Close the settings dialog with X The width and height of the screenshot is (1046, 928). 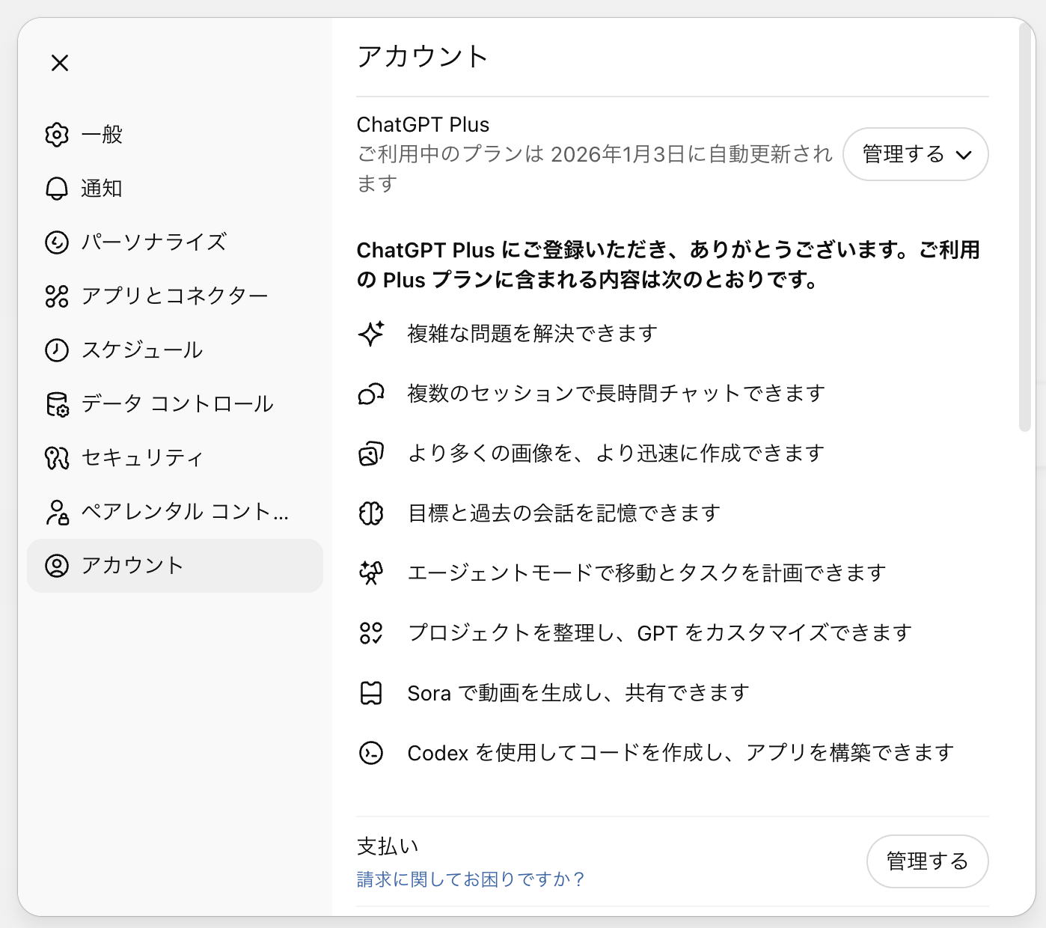60,63
